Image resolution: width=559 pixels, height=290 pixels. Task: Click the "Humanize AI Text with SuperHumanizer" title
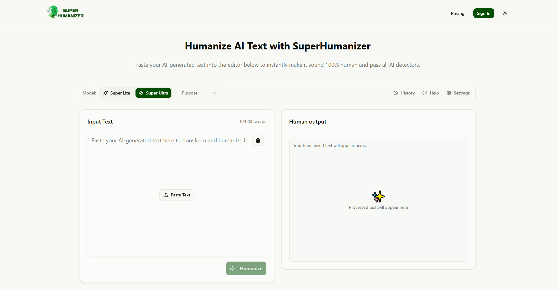(x=277, y=46)
